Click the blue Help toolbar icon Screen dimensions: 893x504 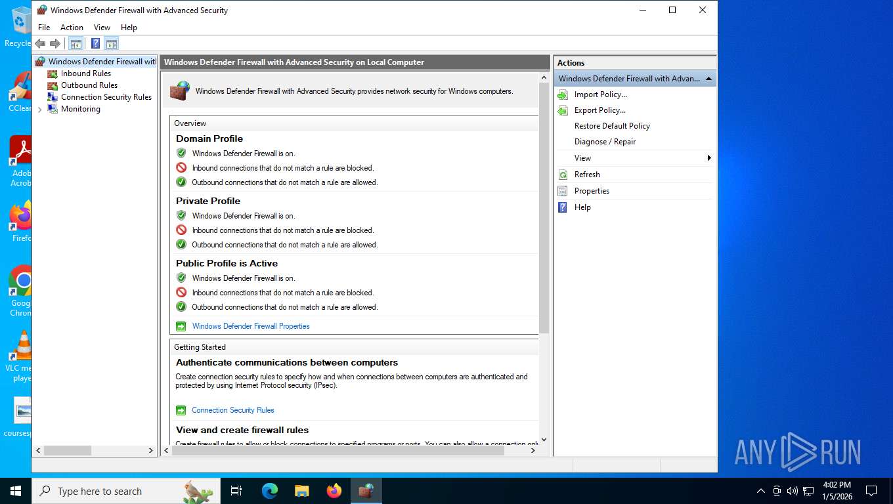click(x=95, y=43)
